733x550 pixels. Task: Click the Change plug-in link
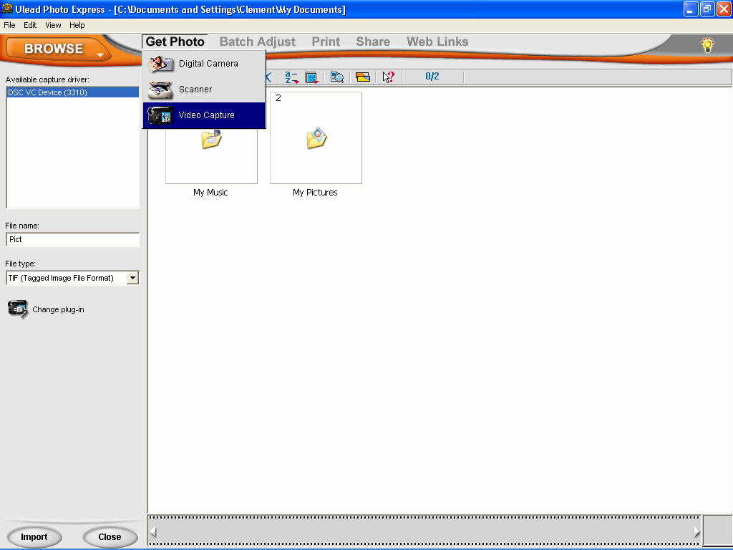[x=59, y=309]
